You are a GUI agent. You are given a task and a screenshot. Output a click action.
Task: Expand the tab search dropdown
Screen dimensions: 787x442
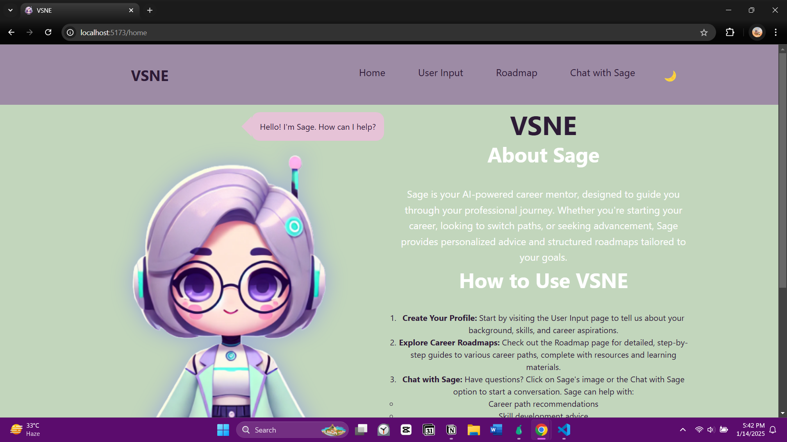click(10, 10)
